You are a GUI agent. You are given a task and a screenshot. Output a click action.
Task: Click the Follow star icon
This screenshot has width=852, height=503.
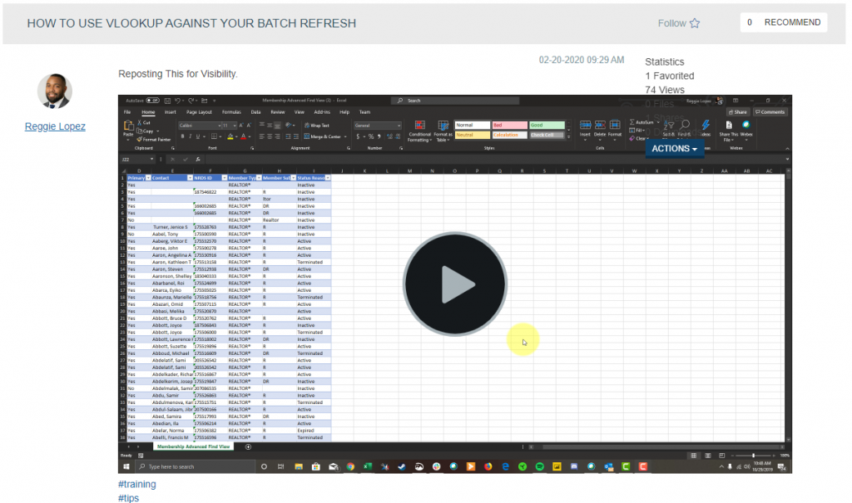pos(695,23)
